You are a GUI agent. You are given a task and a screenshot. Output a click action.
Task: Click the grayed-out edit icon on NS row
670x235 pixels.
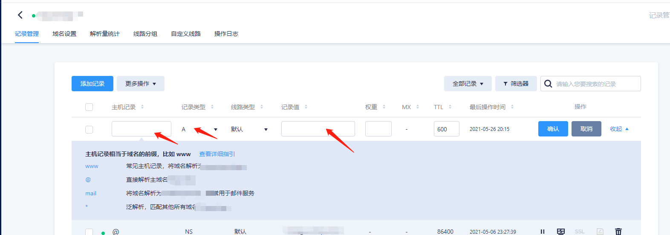tap(600, 232)
